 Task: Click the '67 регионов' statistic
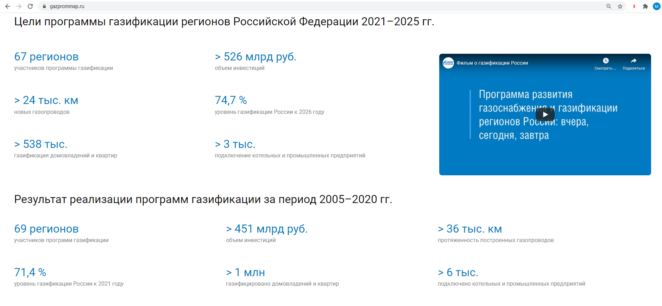click(x=46, y=57)
